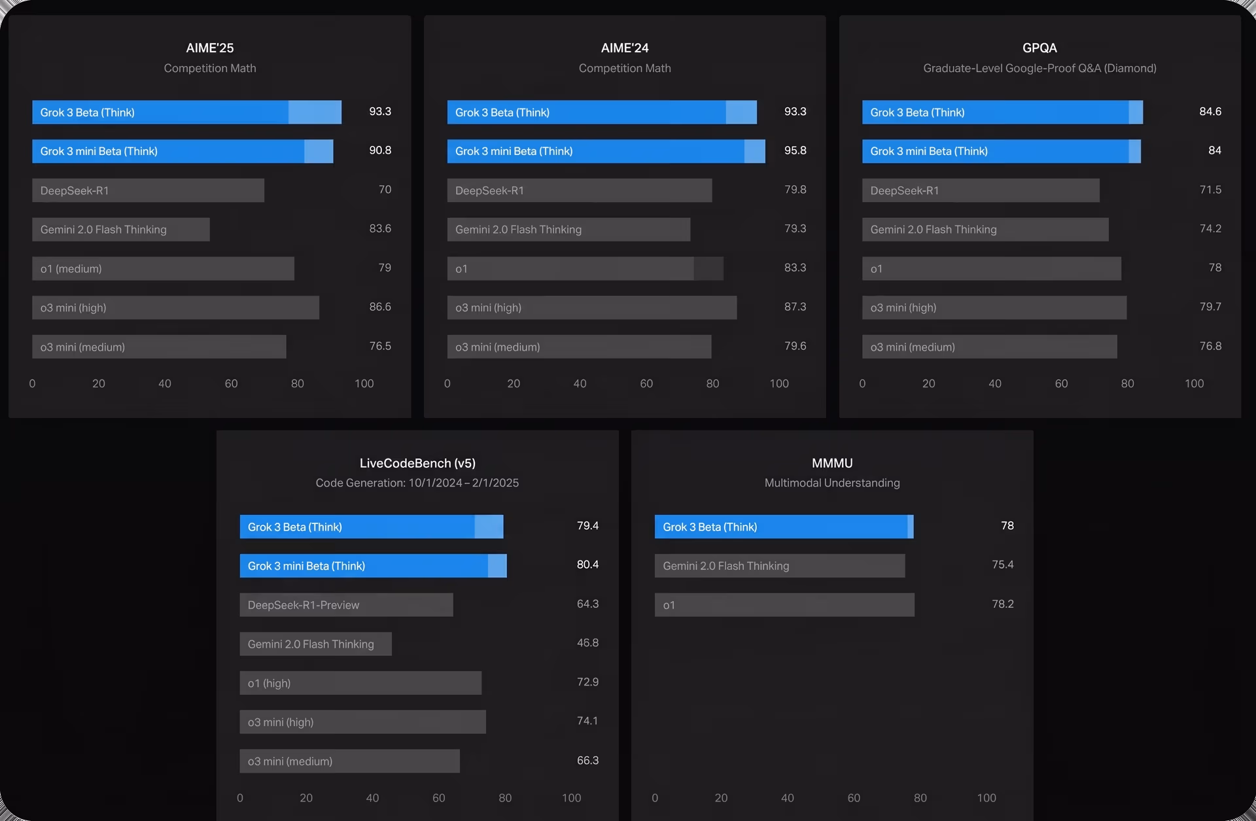Click the Gemini 2.0 Flash Thinking bar in GPQA
Viewport: 1256px width, 821px height.
tap(985, 230)
